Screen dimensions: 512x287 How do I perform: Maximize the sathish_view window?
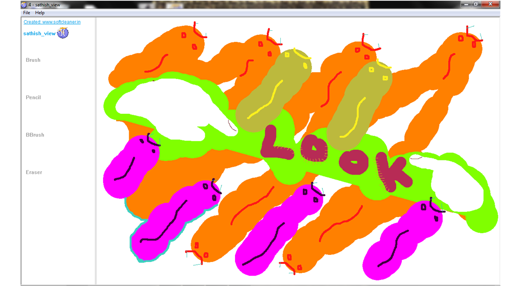476,4
